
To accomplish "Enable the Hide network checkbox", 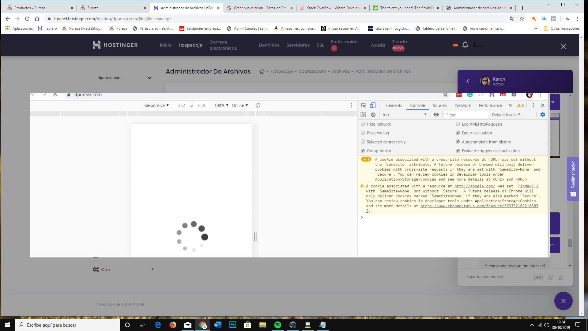I will [363, 124].
